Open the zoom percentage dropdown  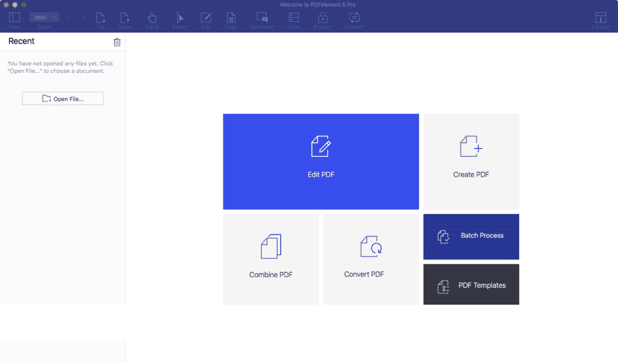click(44, 17)
